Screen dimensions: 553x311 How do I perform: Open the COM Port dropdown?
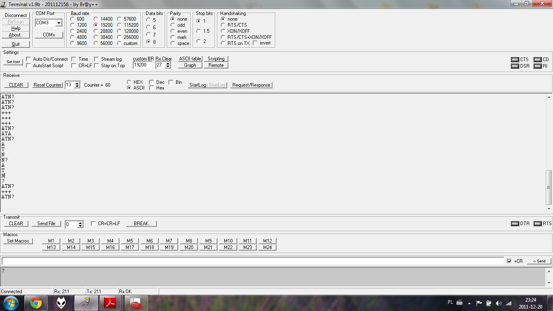tap(59, 23)
